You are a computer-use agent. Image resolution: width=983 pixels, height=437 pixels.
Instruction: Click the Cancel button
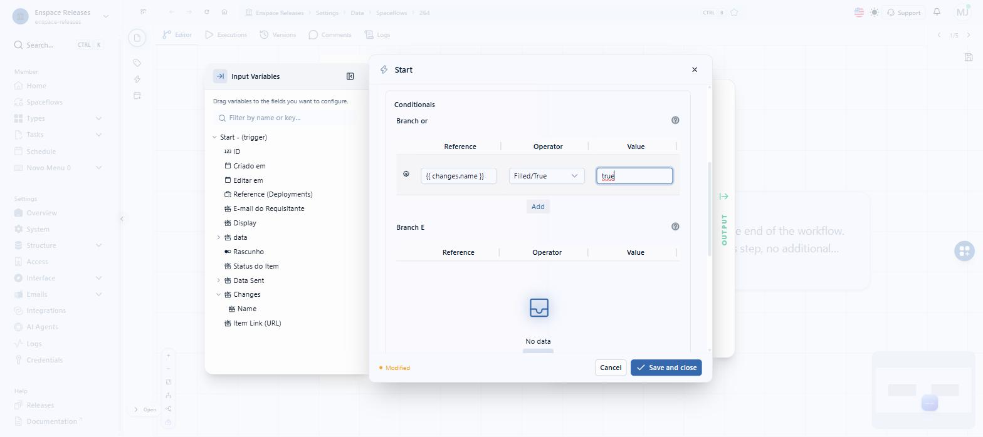(x=611, y=368)
